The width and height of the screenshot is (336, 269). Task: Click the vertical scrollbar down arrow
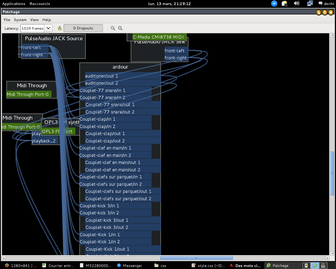(x=332, y=253)
